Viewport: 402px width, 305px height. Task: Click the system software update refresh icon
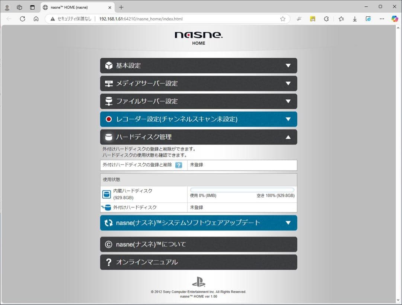108,223
